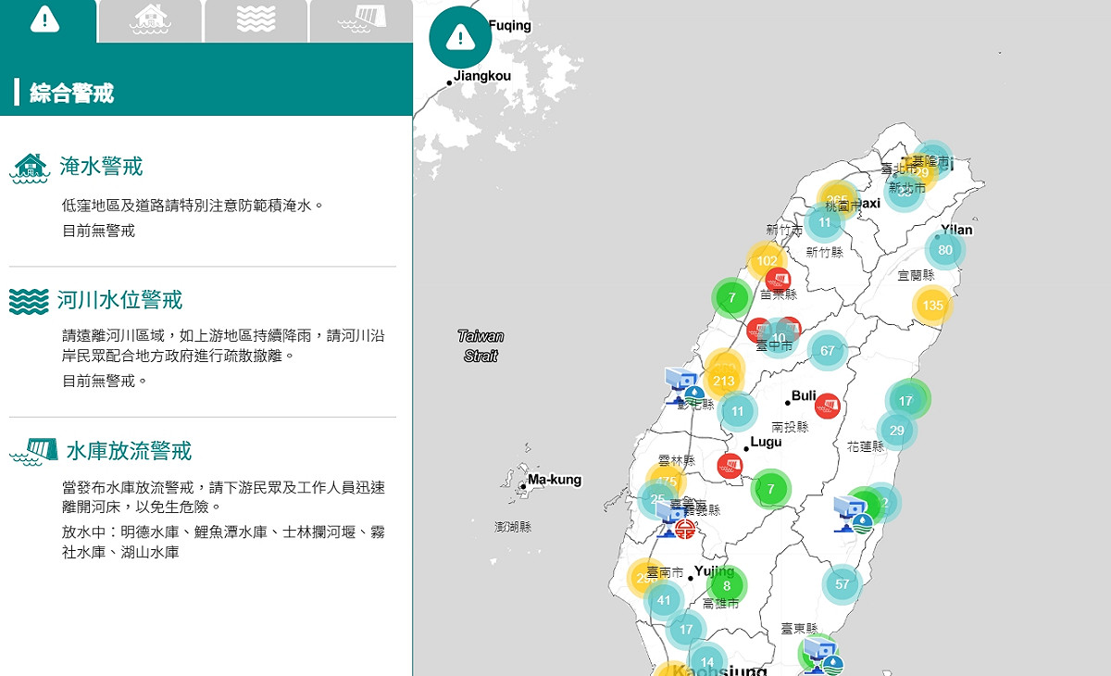Image resolution: width=1111 pixels, height=676 pixels.
Task: Click the flood house icon beside 淹水警戒
Action: pyautogui.click(x=30, y=168)
